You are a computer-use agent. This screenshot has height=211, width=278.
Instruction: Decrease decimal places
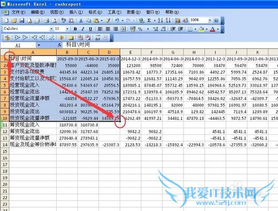click(x=163, y=29)
